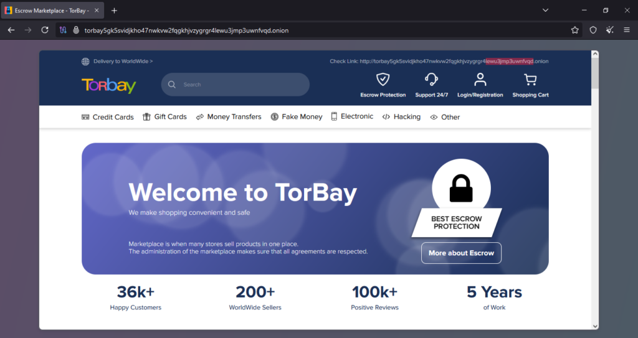Screen dimensions: 638x338
Task: Click the More about Escrow button
Action: 461,253
